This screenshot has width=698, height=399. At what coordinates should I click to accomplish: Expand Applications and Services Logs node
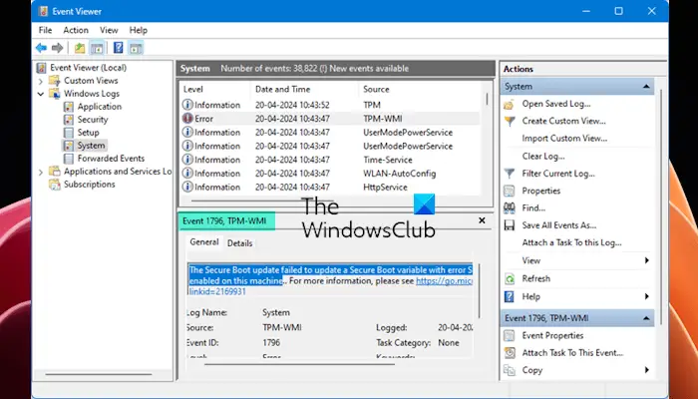point(41,172)
